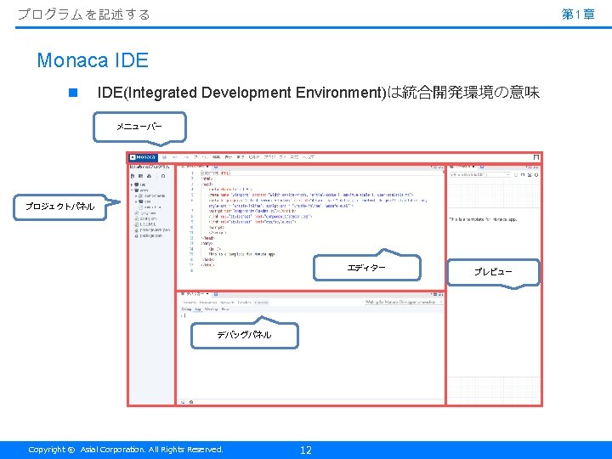Open the 編集 menu

pos(216,157)
